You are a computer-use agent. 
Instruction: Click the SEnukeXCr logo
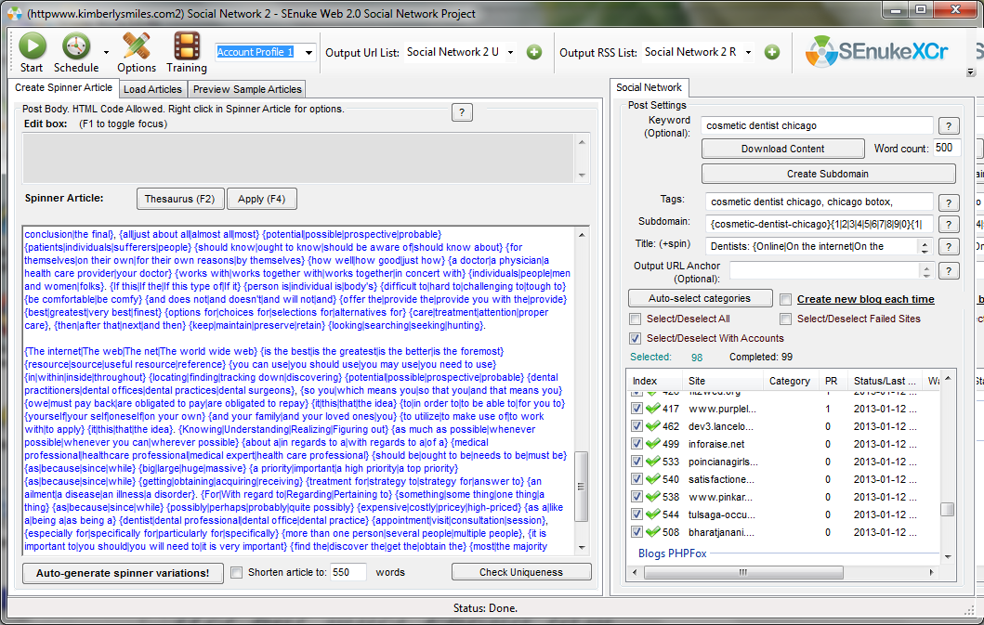877,51
